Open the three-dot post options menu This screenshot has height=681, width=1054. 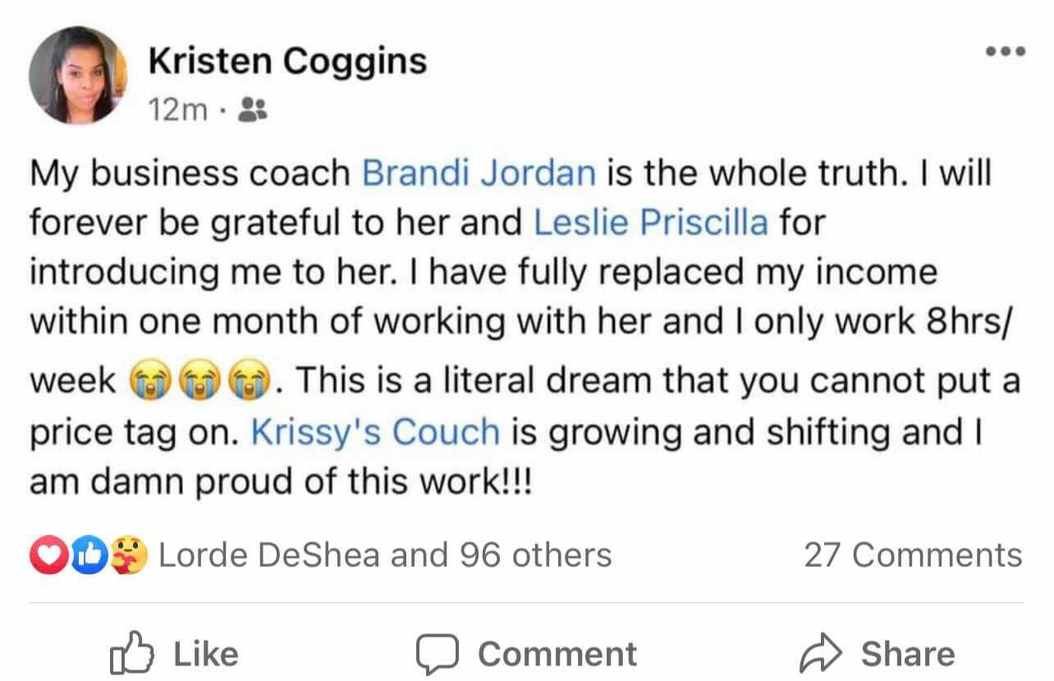point(1005,51)
